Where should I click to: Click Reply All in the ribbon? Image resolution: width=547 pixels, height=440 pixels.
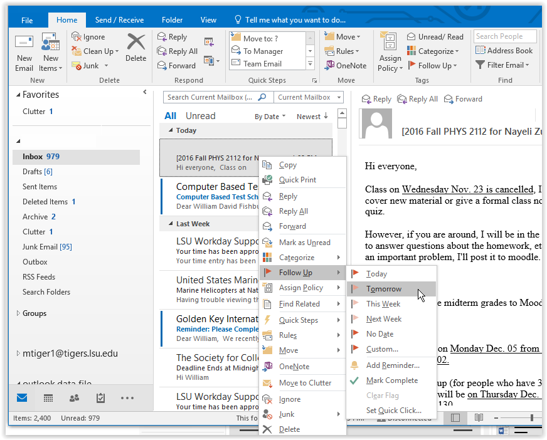178,51
